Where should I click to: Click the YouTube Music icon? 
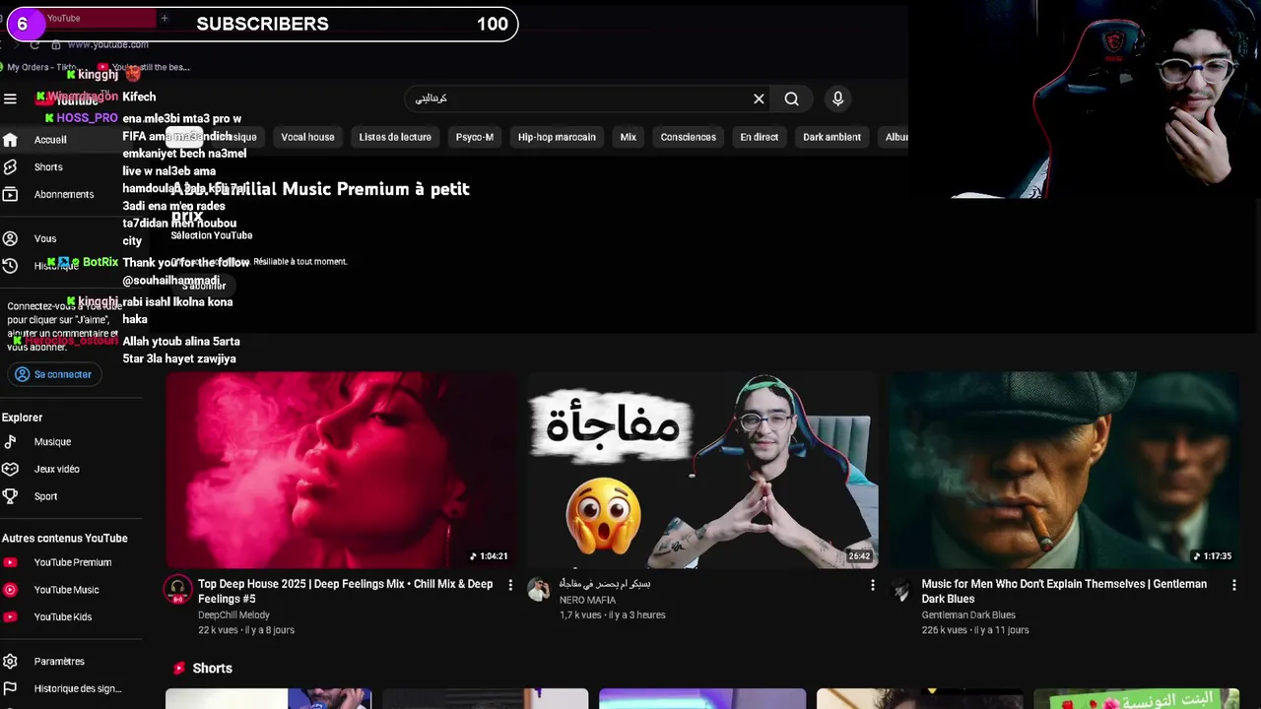[x=10, y=590]
